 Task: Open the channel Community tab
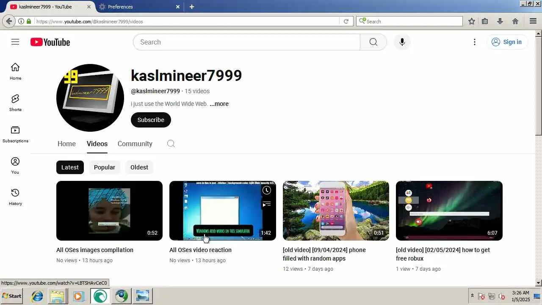click(135, 144)
